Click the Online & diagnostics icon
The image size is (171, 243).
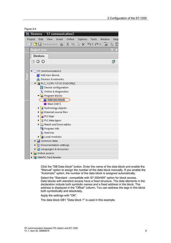pyautogui.click(x=42, y=91)
